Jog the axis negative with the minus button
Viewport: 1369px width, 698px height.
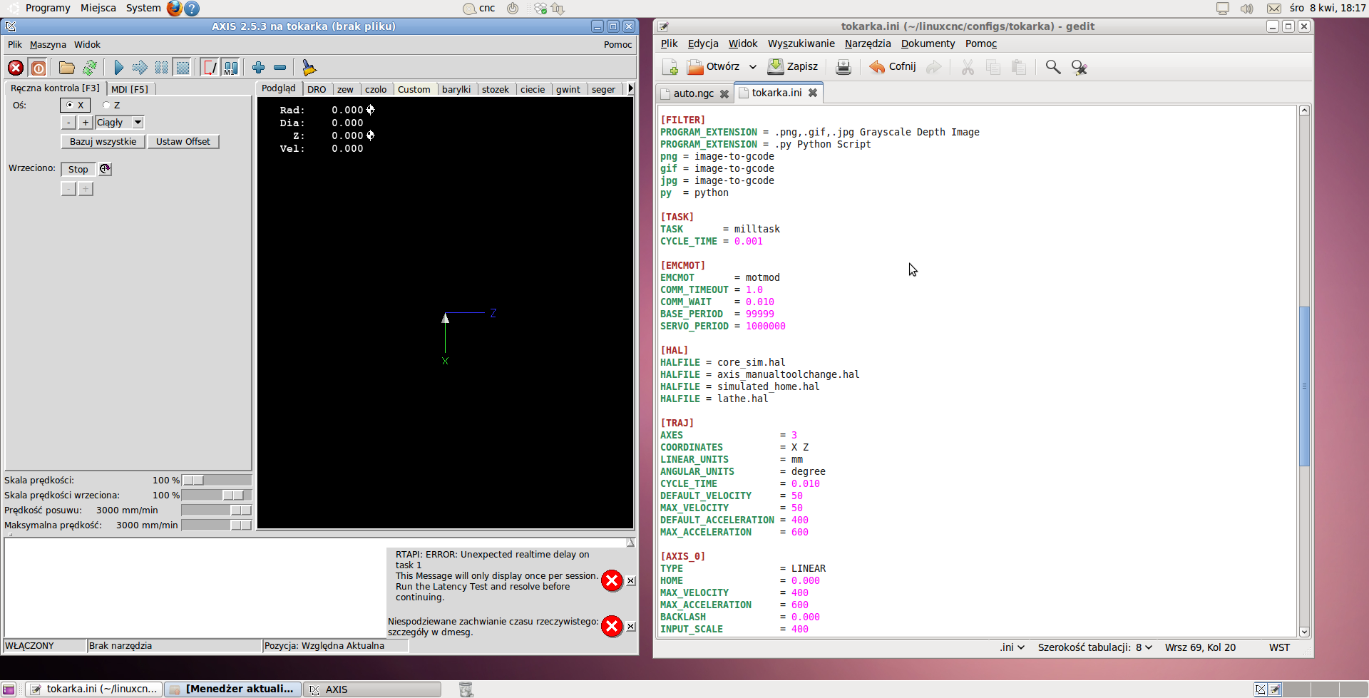pos(68,123)
